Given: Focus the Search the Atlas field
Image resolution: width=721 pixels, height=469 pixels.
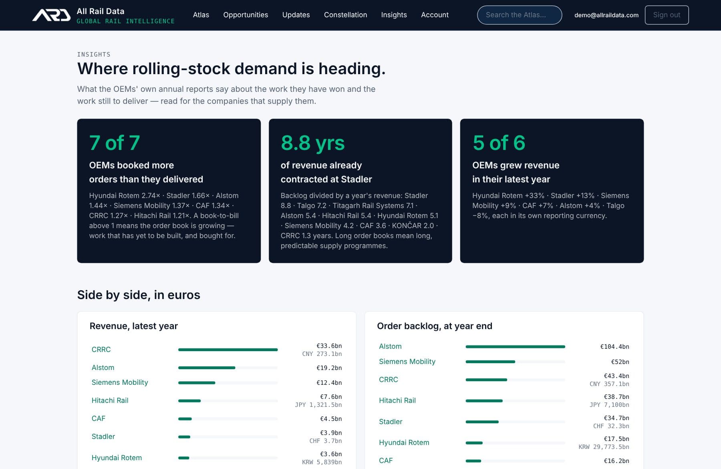Looking at the screenshot, I should (x=520, y=15).
